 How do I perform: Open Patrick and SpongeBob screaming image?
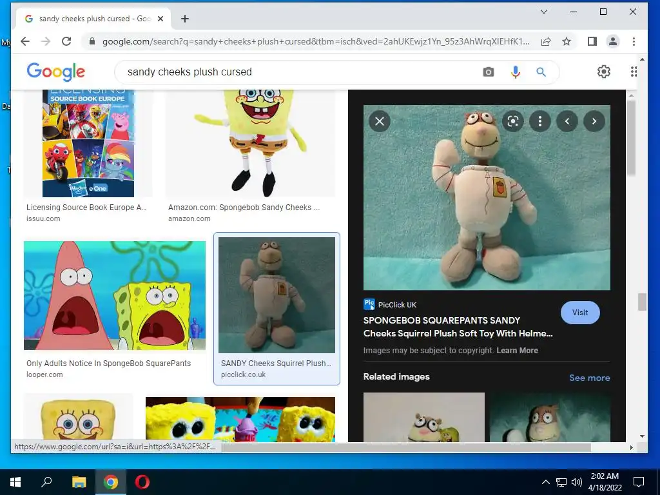point(115,295)
